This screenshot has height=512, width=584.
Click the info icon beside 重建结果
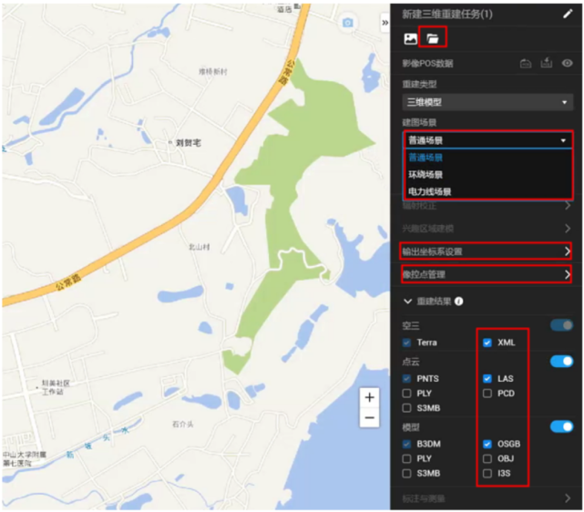459,301
